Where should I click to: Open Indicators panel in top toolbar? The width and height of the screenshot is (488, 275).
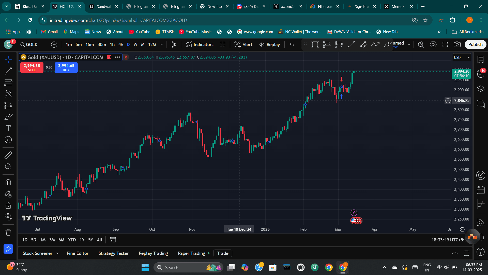coord(200,45)
